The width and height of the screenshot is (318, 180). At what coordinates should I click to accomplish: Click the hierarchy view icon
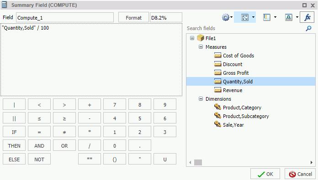coord(288,17)
